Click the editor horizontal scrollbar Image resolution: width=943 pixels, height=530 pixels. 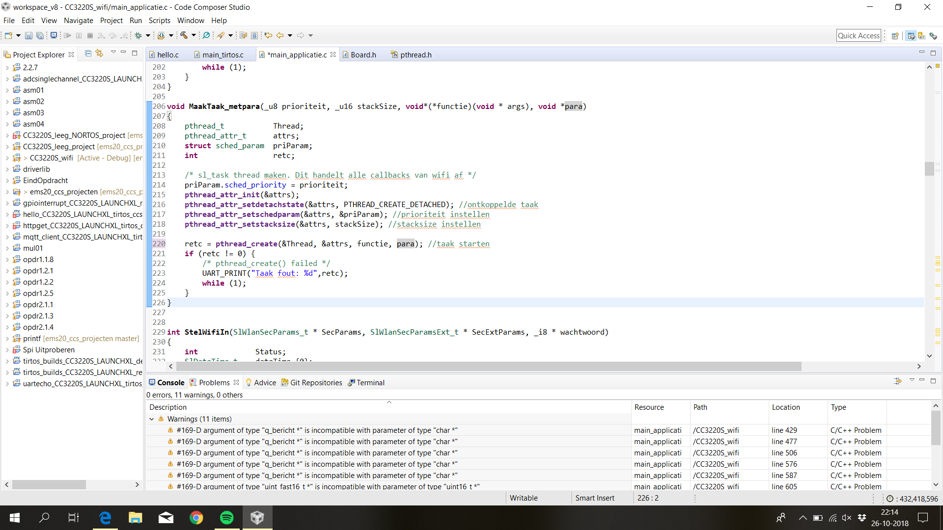pyautogui.click(x=488, y=367)
